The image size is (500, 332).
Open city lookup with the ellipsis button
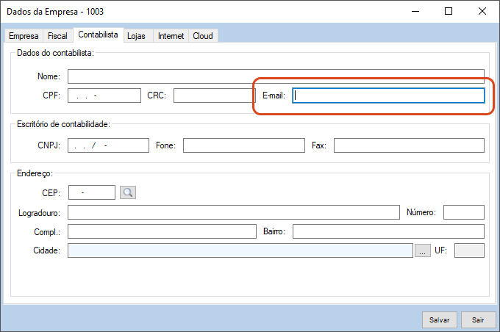coord(422,250)
